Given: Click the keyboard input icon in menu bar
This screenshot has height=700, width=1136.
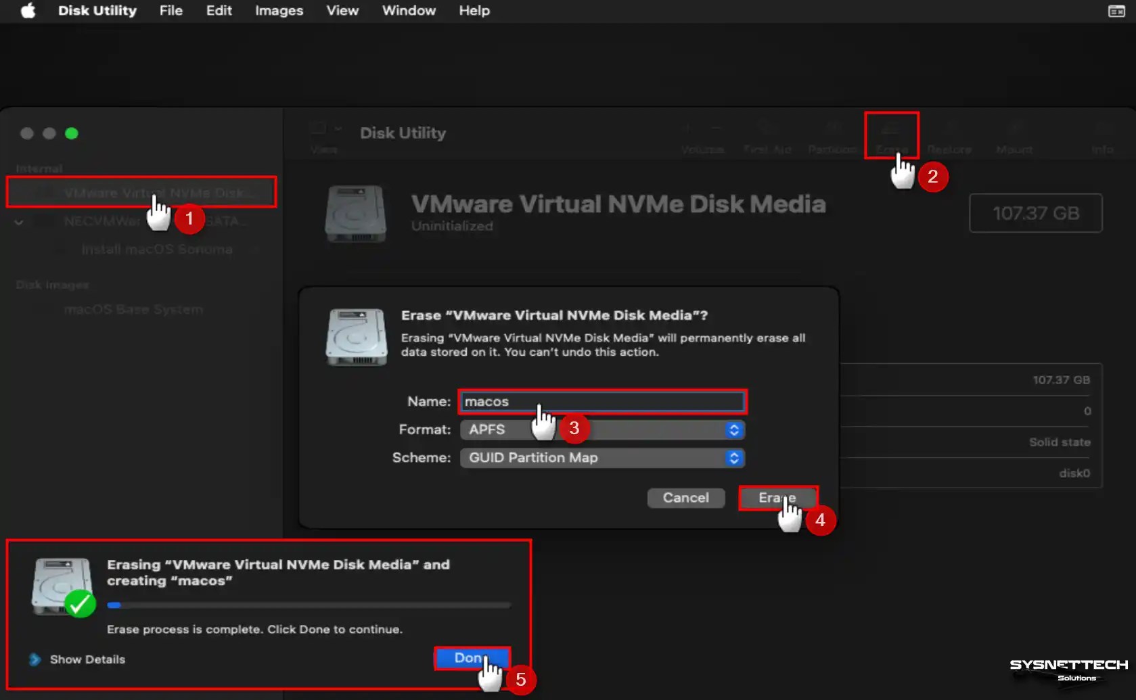Looking at the screenshot, I should (1116, 11).
